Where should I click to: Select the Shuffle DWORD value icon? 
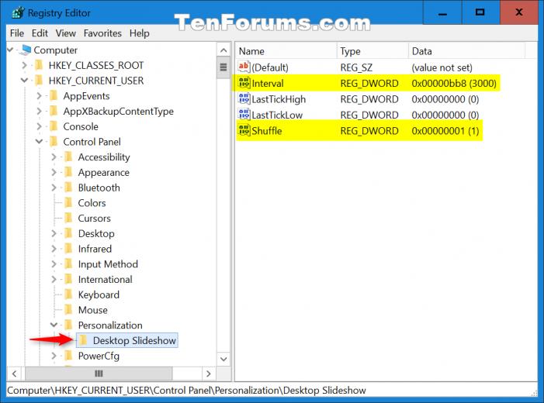click(244, 131)
